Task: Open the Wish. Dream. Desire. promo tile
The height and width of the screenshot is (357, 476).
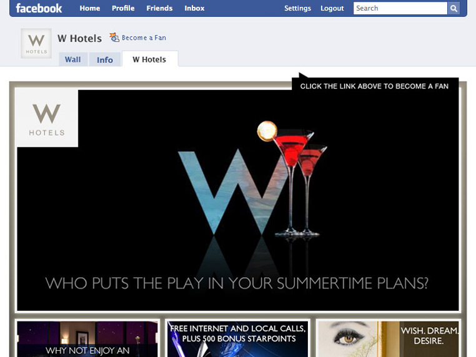Action: 389,339
